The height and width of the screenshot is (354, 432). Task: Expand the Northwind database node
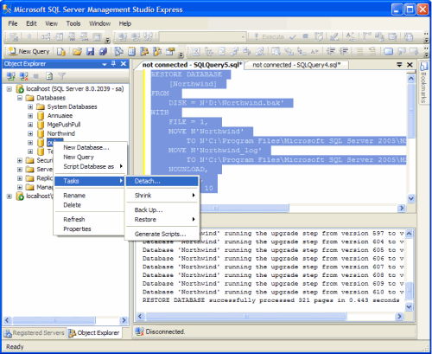pos(30,133)
